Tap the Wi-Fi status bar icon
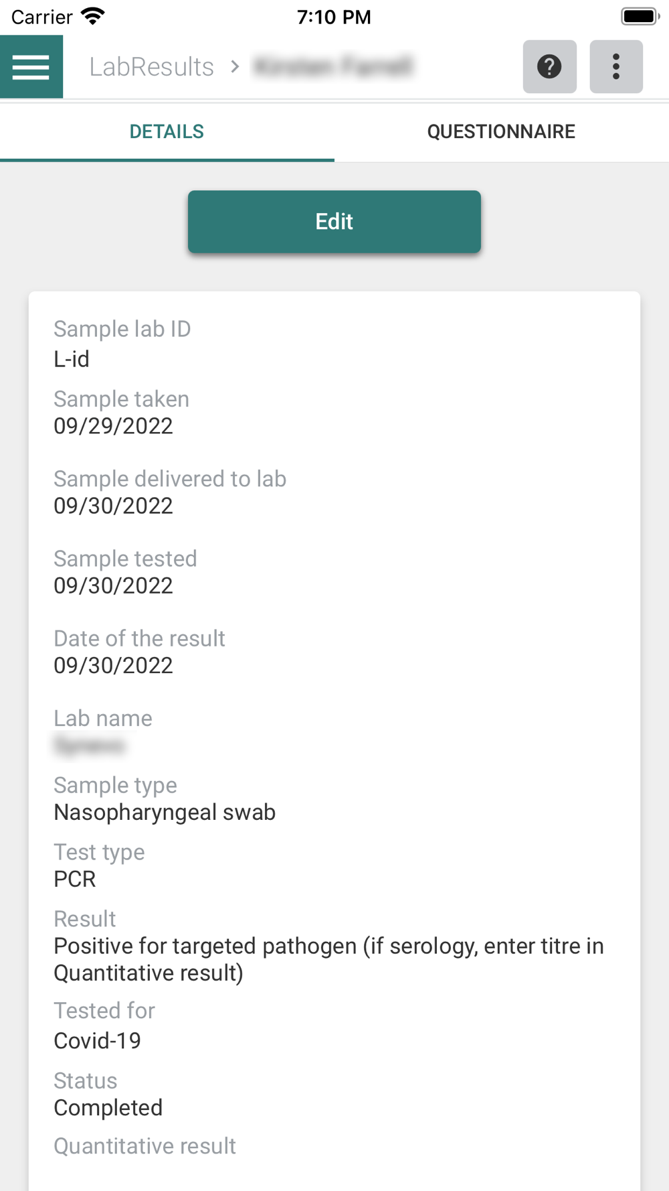 pos(93,16)
